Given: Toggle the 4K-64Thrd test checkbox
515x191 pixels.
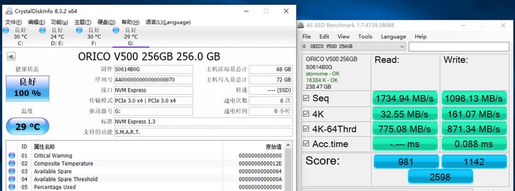Looking at the screenshot, I should [306, 129].
